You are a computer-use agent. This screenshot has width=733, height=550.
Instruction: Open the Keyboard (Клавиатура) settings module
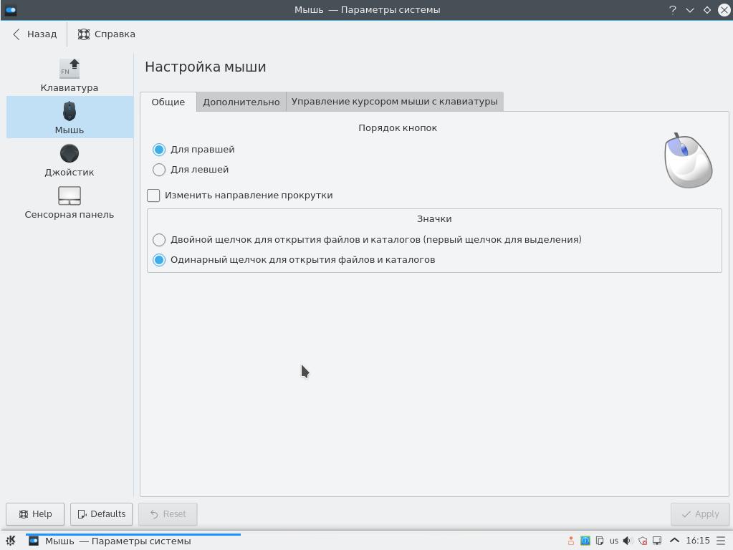pyautogui.click(x=70, y=75)
